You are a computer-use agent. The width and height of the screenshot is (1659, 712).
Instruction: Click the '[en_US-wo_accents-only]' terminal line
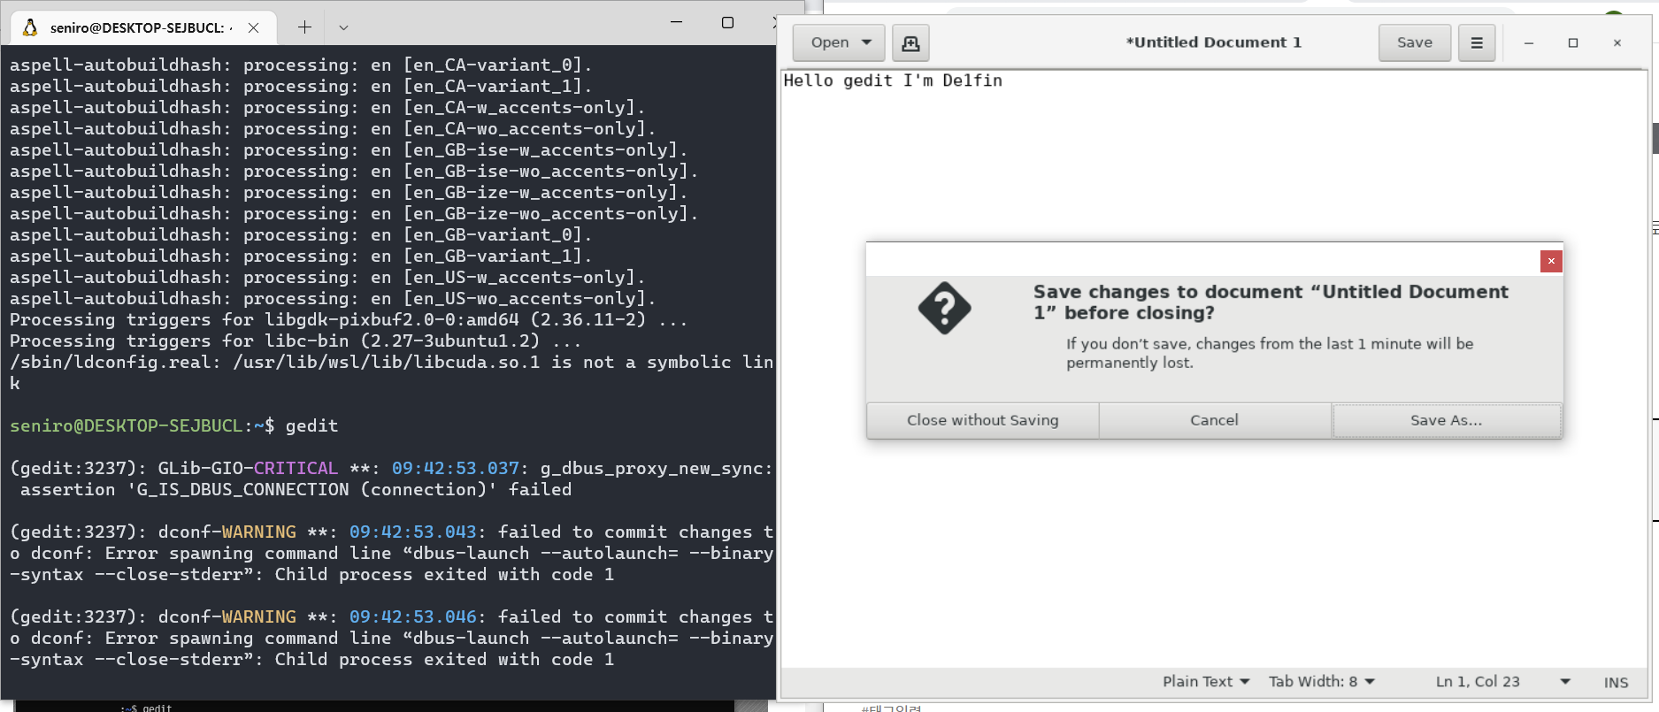(x=333, y=298)
